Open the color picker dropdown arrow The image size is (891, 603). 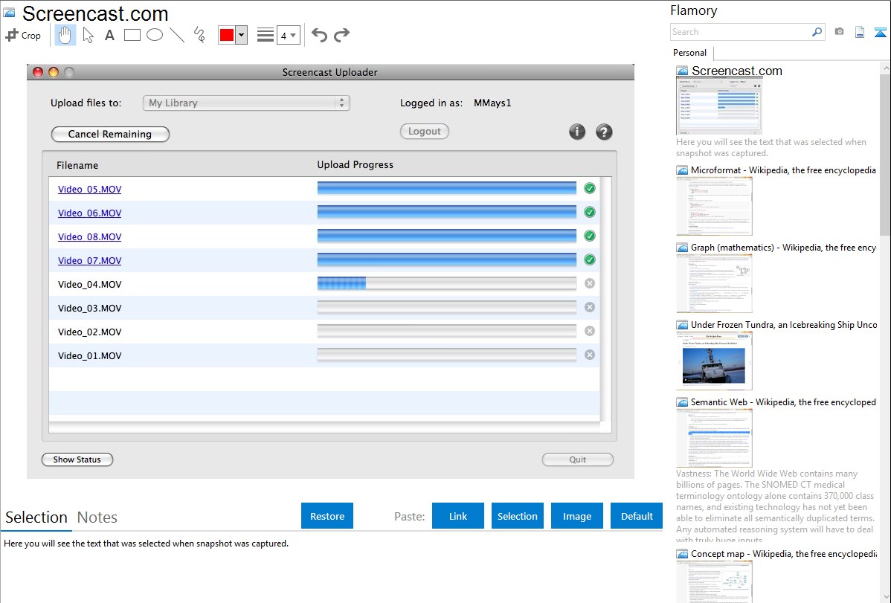pos(242,35)
